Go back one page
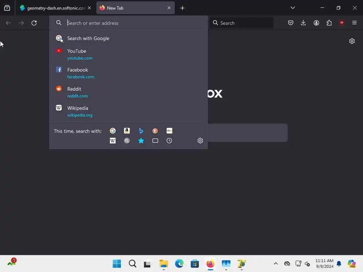The image size is (363, 272). coord(9,23)
